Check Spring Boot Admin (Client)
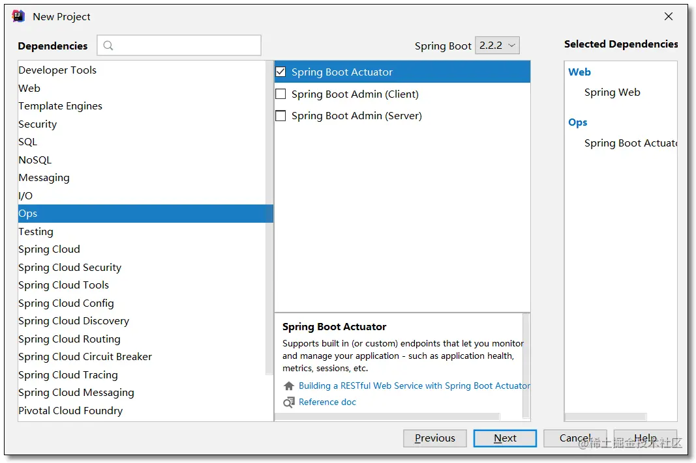This screenshot has height=463, width=696. [x=280, y=94]
